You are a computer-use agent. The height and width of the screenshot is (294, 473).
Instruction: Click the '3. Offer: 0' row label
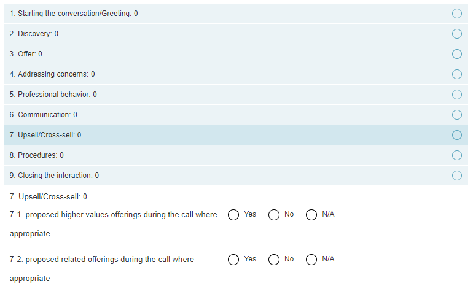[x=26, y=54]
